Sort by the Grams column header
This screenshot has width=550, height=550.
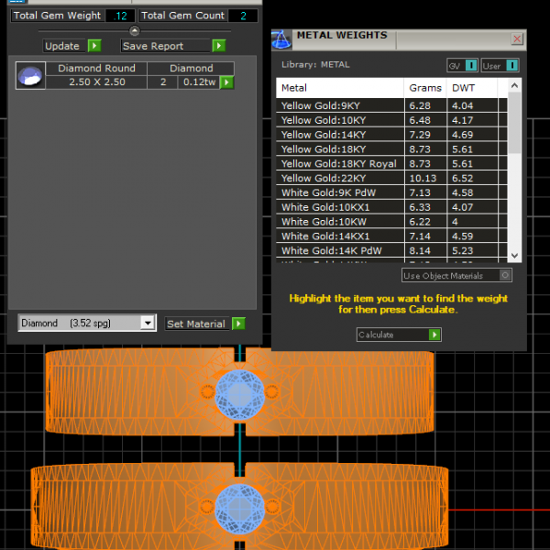tap(424, 88)
